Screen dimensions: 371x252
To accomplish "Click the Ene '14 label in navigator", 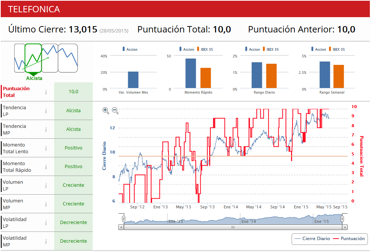I will pos(249,221).
